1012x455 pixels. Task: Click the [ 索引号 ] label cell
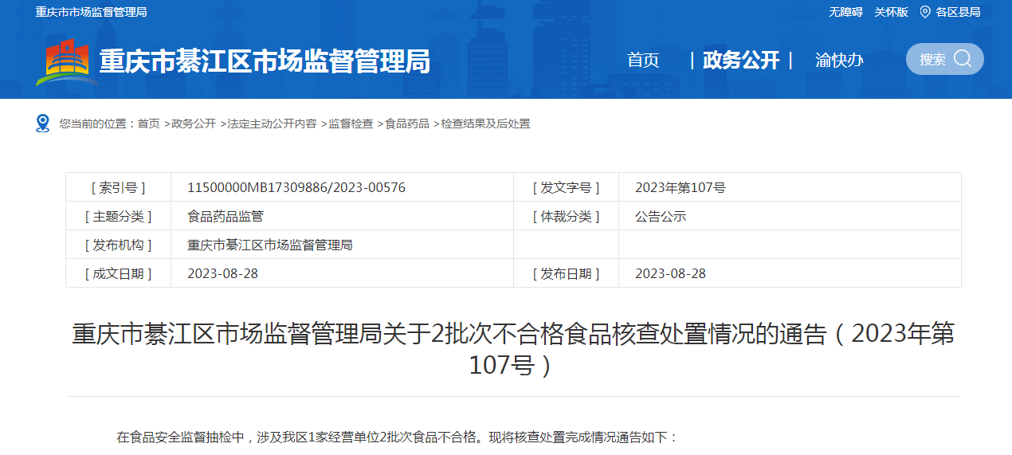[x=119, y=188]
